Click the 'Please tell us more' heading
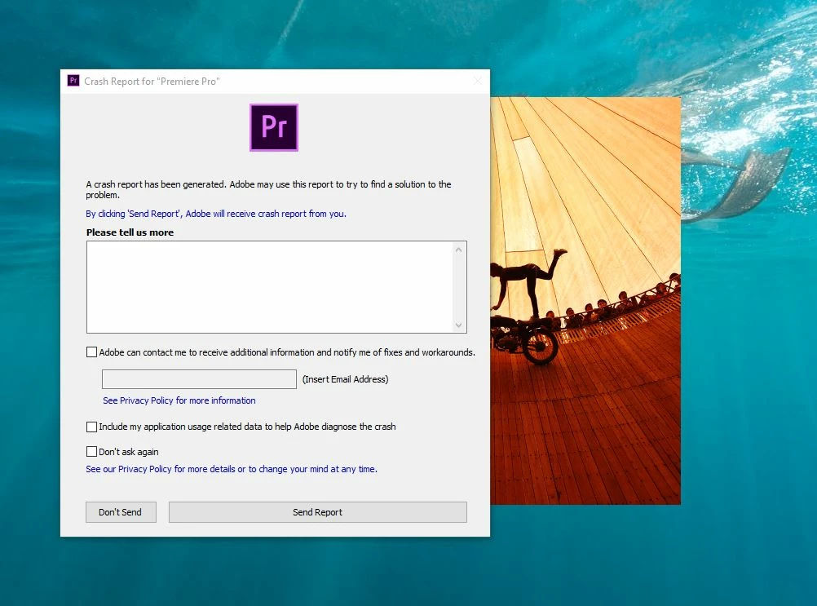Screen dimensions: 817x606 (x=130, y=232)
